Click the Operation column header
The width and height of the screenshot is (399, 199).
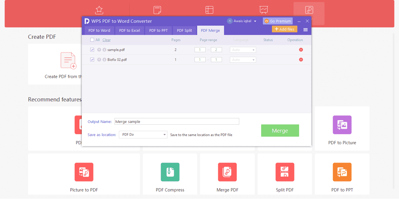point(295,40)
